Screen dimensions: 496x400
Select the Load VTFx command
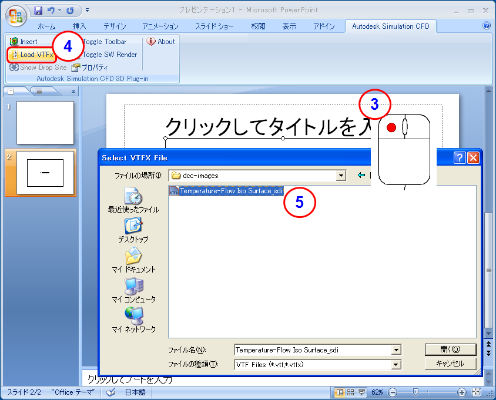pos(31,54)
